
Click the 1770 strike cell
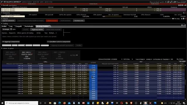[93, 66]
